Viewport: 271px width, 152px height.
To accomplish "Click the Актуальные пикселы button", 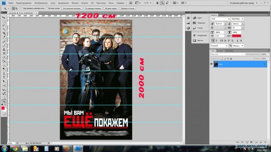I will 72,8.
